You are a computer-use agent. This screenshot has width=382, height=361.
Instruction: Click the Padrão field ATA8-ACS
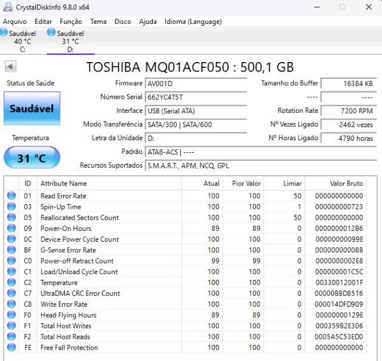point(261,152)
